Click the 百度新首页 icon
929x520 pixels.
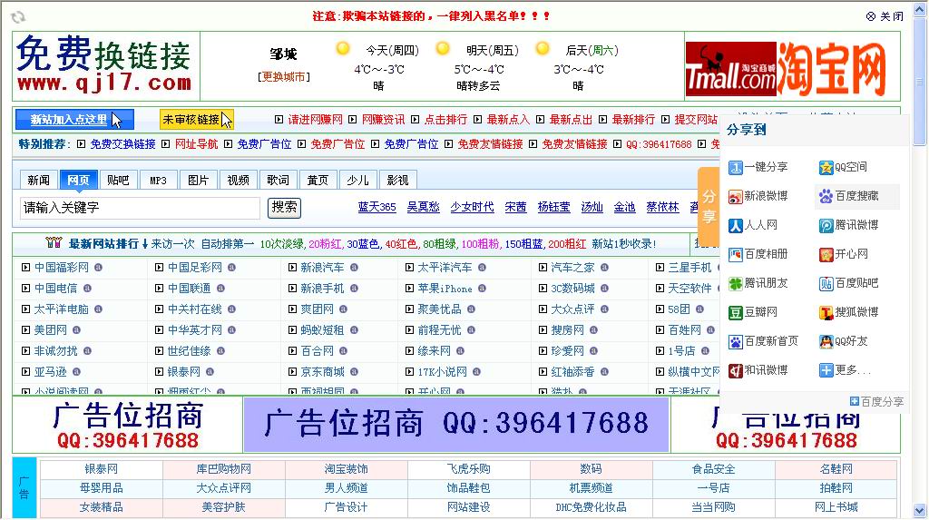tap(735, 342)
